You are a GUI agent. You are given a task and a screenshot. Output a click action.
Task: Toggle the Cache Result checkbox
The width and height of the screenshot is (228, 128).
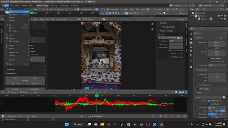(x=209, y=104)
